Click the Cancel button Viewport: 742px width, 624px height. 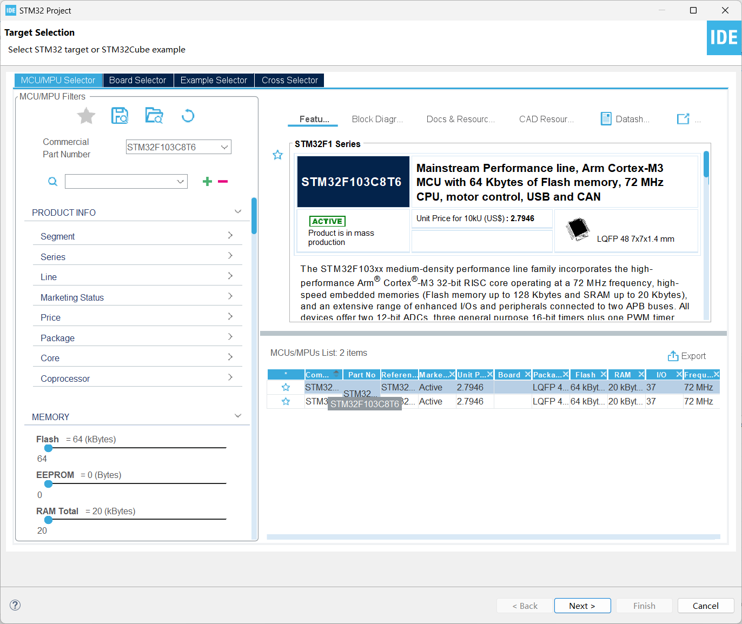pyautogui.click(x=706, y=606)
